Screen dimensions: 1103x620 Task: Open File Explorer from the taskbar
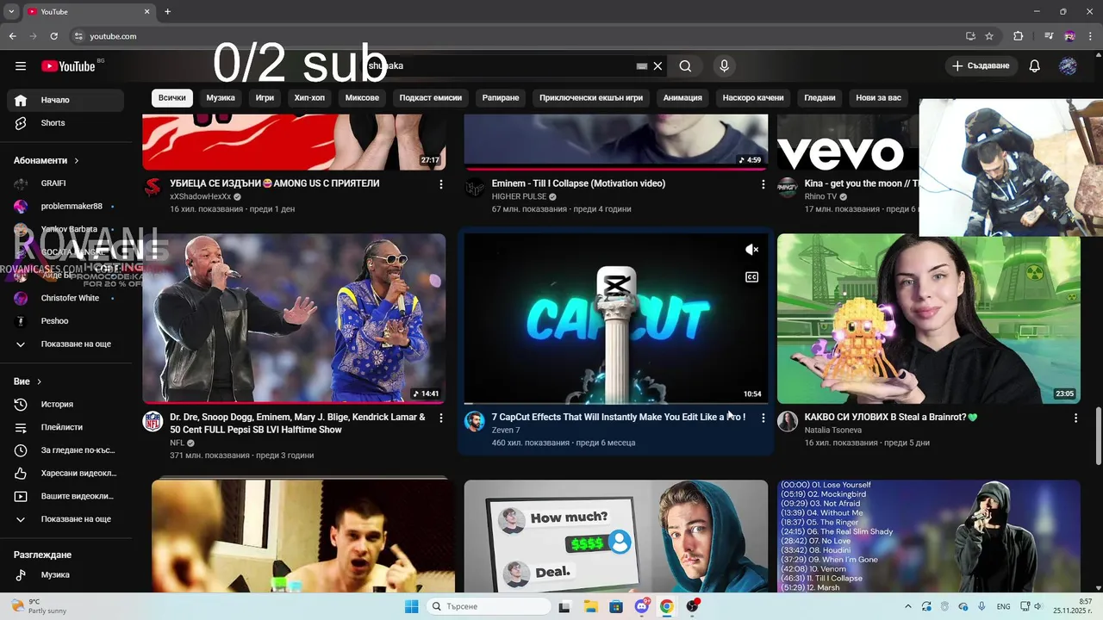click(589, 606)
